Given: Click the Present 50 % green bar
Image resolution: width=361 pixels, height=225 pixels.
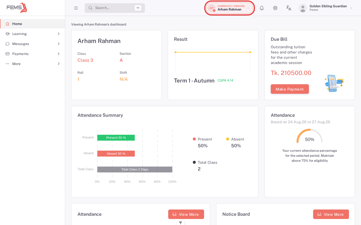Looking at the screenshot, I should tap(116, 138).
